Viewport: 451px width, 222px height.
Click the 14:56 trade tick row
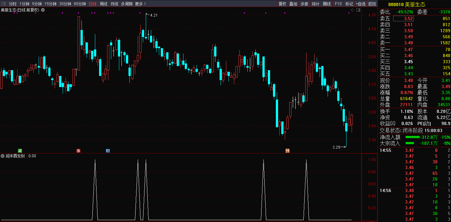pos(415,190)
